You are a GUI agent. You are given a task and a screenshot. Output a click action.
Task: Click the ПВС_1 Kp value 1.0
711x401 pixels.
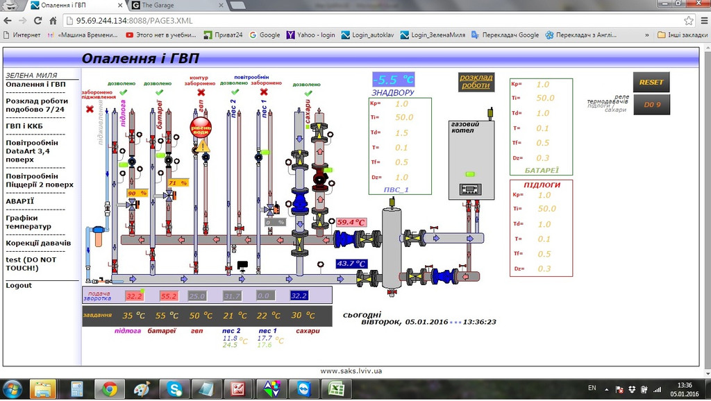pyautogui.click(x=402, y=104)
